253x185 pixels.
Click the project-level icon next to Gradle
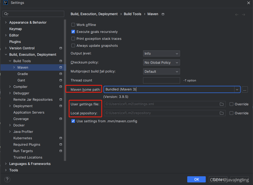61,74
